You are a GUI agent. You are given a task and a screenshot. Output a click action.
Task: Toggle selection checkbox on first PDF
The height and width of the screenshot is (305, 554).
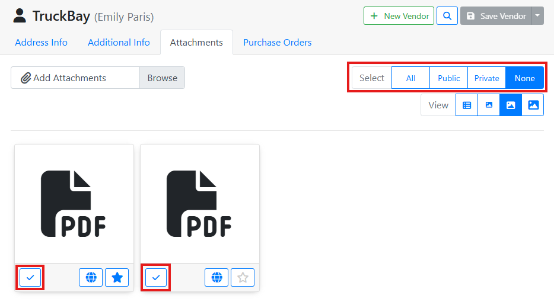tap(30, 277)
